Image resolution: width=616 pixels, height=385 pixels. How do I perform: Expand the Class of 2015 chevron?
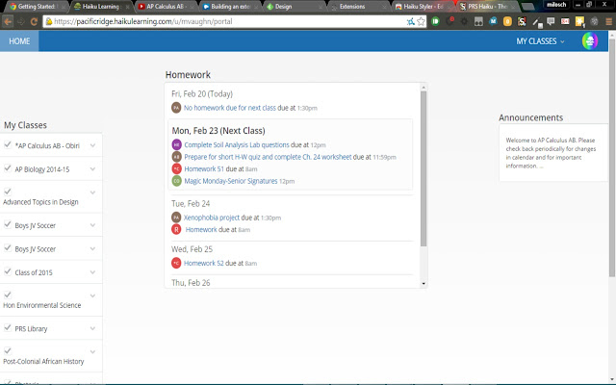point(92,271)
